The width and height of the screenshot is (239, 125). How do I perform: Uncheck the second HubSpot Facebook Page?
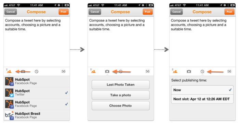pyautogui.click(x=37, y=104)
